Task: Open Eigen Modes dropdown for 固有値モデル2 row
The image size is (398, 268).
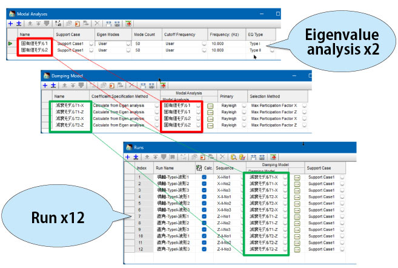Action: 128,50
